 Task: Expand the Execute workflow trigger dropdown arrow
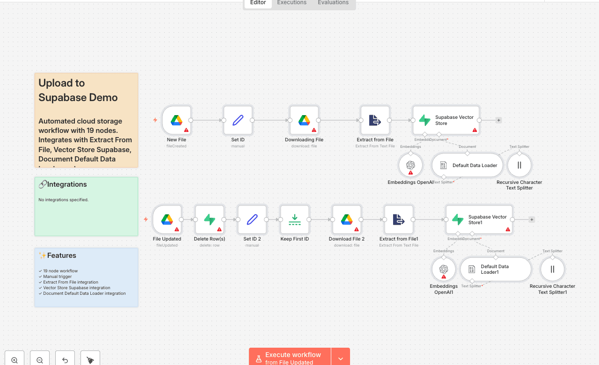click(x=341, y=358)
